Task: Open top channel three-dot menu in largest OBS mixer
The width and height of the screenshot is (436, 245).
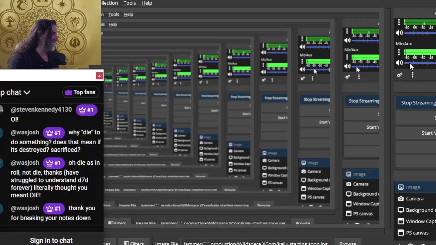Action: [399, 22]
